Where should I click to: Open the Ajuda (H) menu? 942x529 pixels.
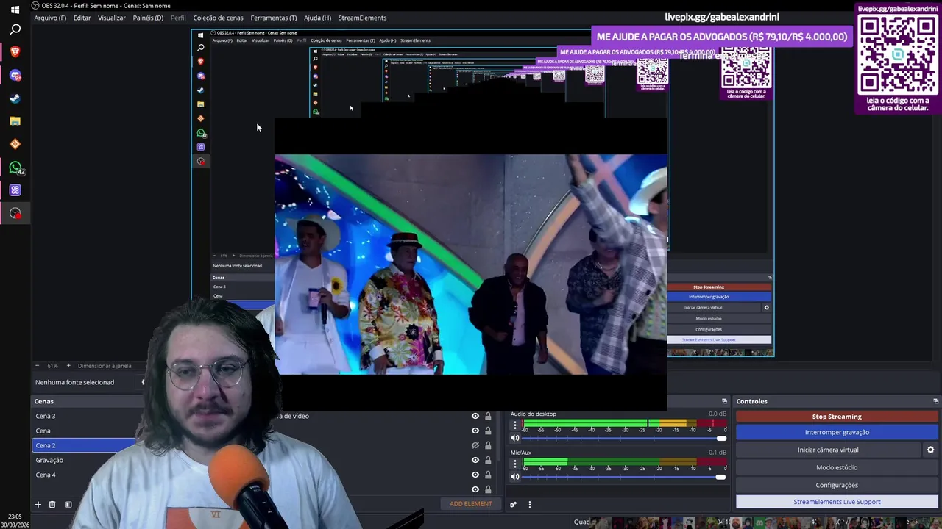point(317,18)
